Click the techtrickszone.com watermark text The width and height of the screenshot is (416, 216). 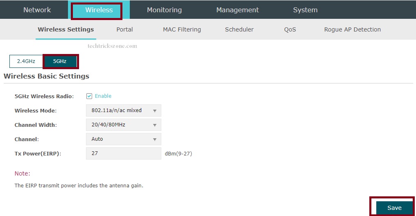coord(112,46)
